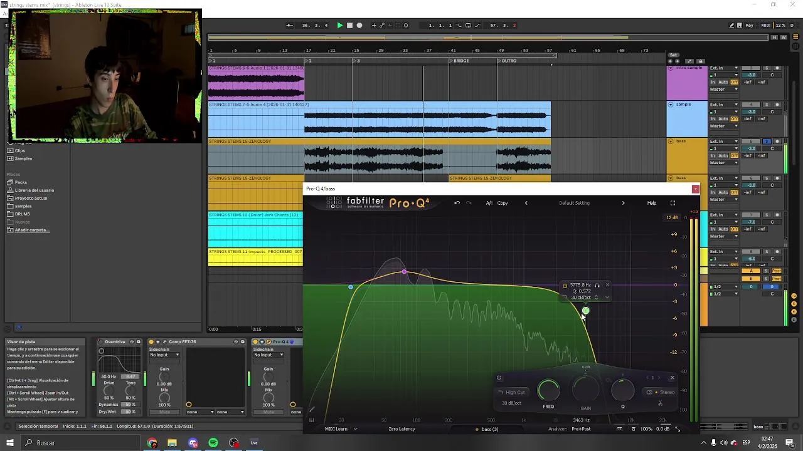Image resolution: width=803 pixels, height=451 pixels.
Task: Close the Pro-Q 4 band controls panel
Action: click(x=672, y=378)
